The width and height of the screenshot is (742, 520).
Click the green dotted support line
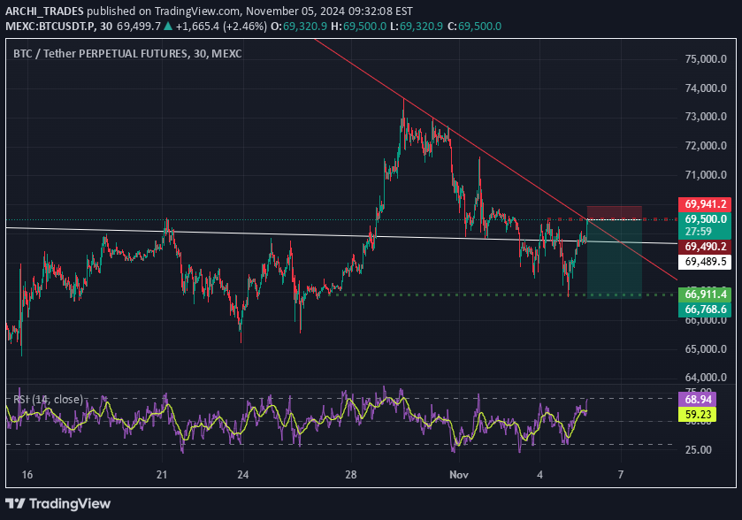[x=442, y=295]
